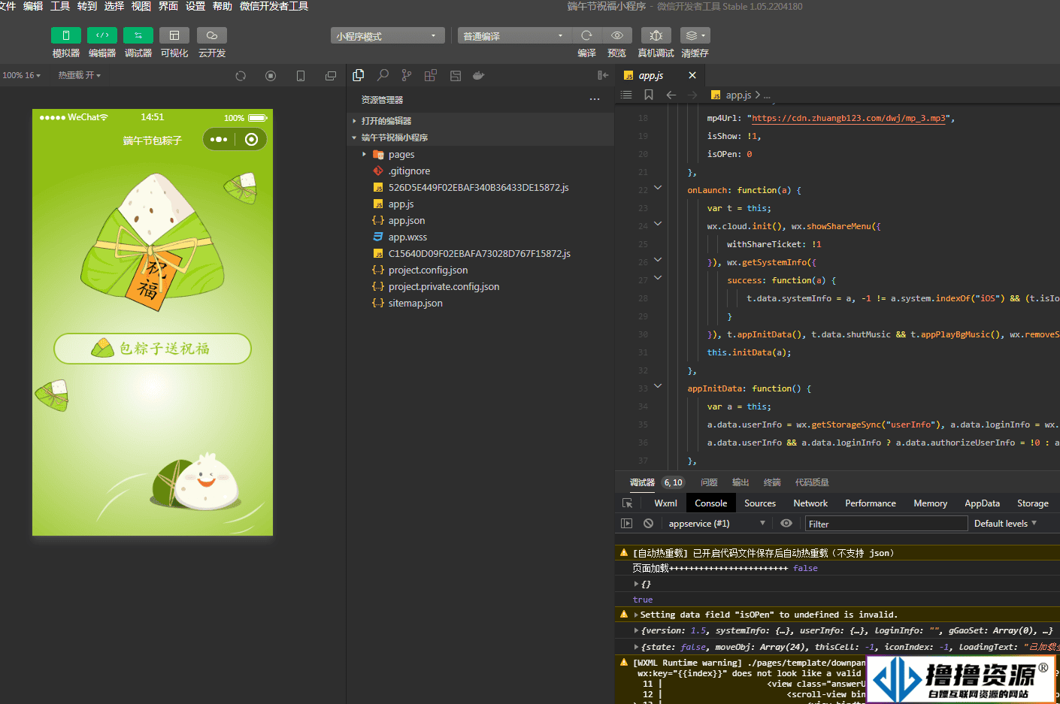Image resolution: width=1060 pixels, height=704 pixels.
Task: Open the Default levels dropdown
Action: click(1006, 524)
